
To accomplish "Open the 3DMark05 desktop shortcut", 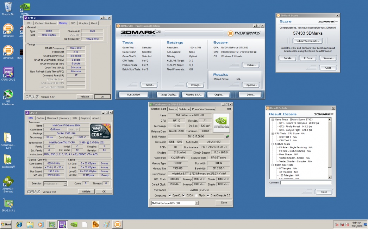I will coord(8,50).
